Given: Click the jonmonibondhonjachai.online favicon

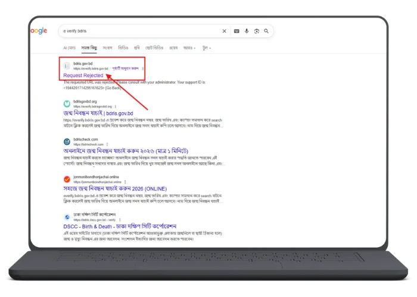Looking at the screenshot, I should (x=67, y=179).
